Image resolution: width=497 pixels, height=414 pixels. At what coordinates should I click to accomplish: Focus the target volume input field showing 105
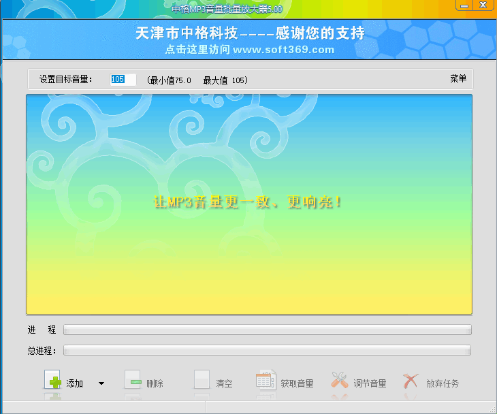coord(123,79)
